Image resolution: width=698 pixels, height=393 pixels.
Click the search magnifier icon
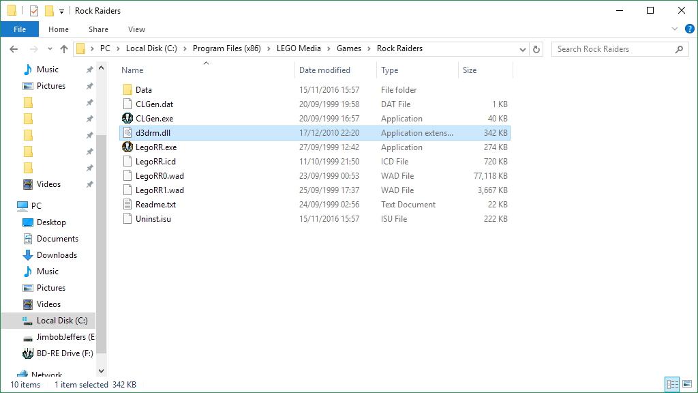click(x=680, y=49)
